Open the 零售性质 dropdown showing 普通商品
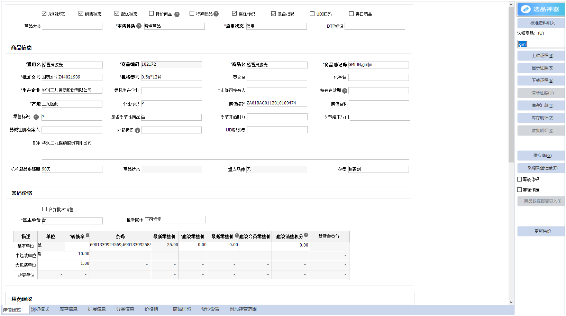This screenshot has width=566, height=316. [174, 26]
